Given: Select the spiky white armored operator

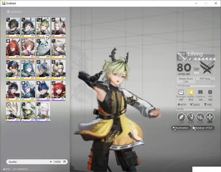Looking at the screenshot, I should click(13, 112).
